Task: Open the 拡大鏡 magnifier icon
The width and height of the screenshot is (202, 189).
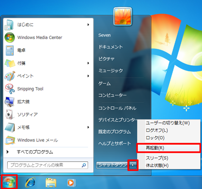Action: (10, 102)
